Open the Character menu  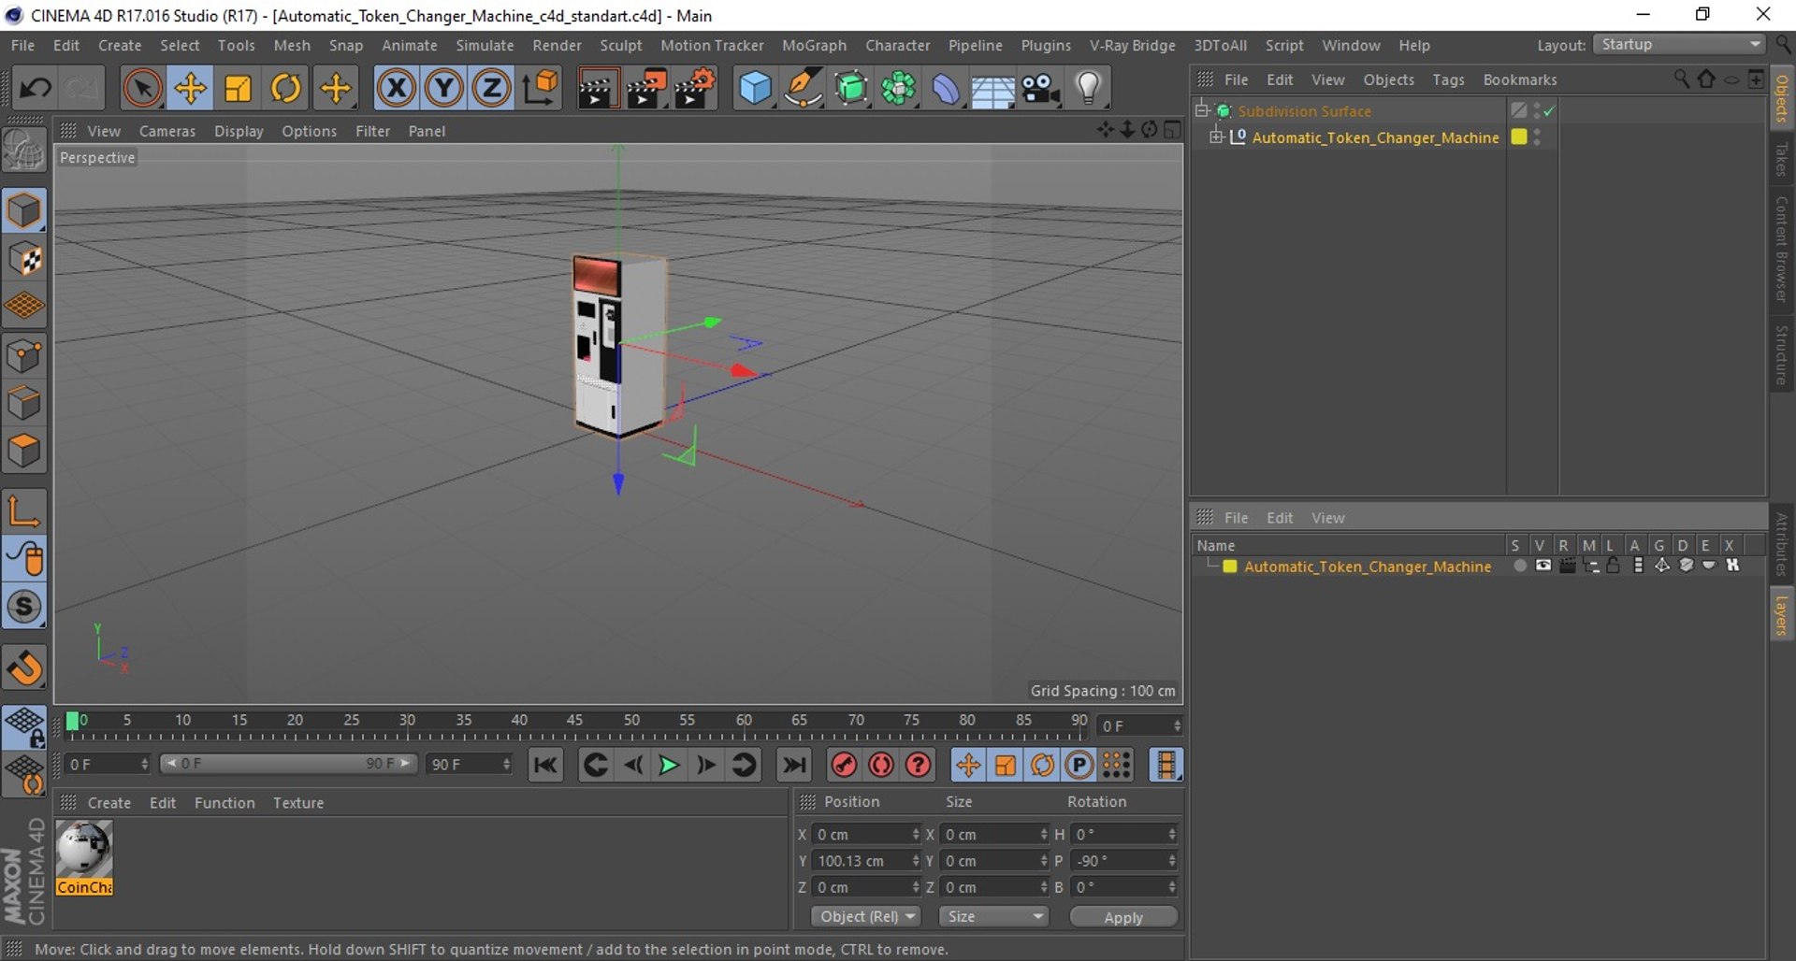897,45
